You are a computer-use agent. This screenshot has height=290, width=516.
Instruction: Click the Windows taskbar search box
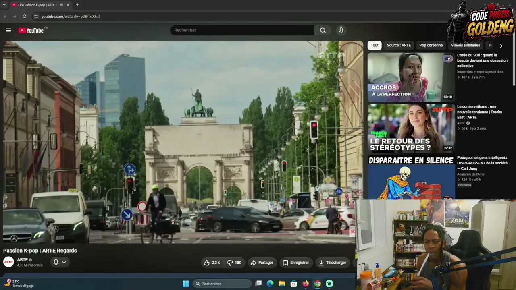tap(222, 284)
